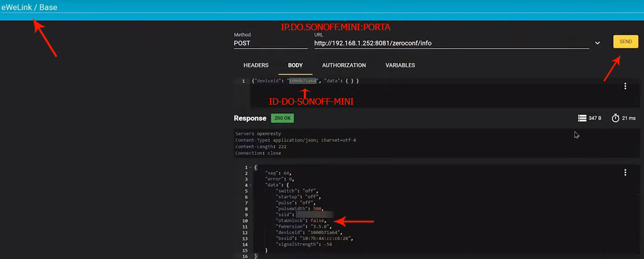Viewport: 644px width, 259px height.
Task: Click the response size icon near 347 B
Action: (x=582, y=118)
